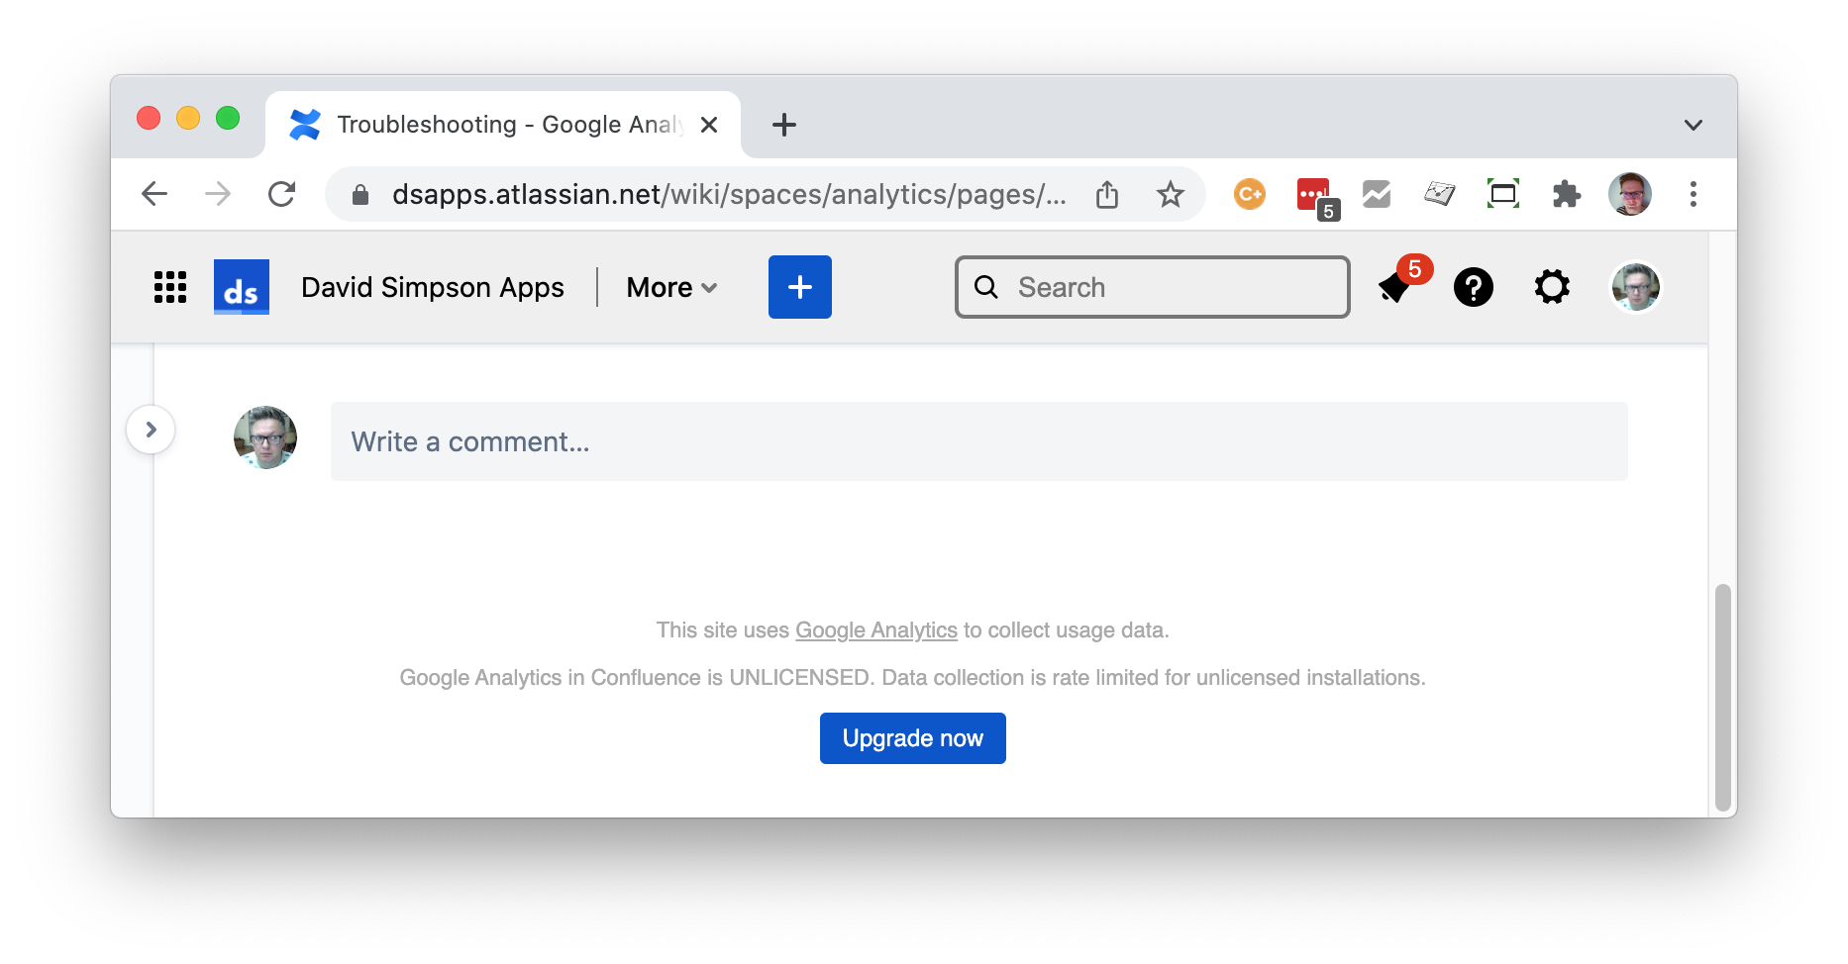Open the tab search dropdown arrow
Image resolution: width=1848 pixels, height=964 pixels.
pos(1693,125)
